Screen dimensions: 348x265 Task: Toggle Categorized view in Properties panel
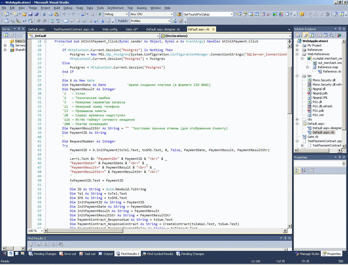[x=297, y=170]
